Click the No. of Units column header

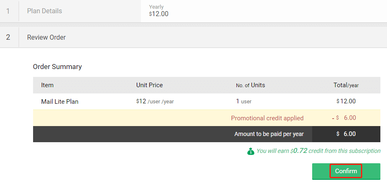(x=251, y=85)
